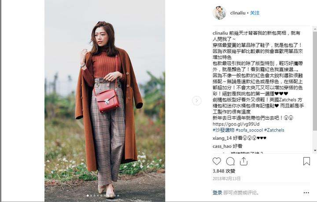Select the second carousel dot indicator
Screen dimensions: 317x202
click(x=91, y=195)
